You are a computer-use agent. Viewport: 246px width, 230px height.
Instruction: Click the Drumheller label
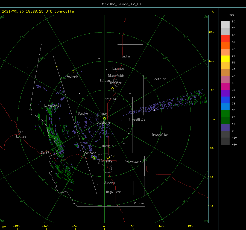pyautogui.click(x=160, y=135)
